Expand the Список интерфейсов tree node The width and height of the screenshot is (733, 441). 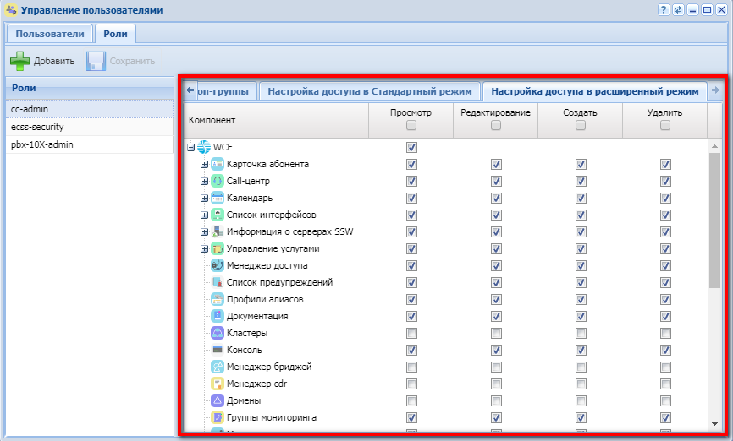click(204, 215)
